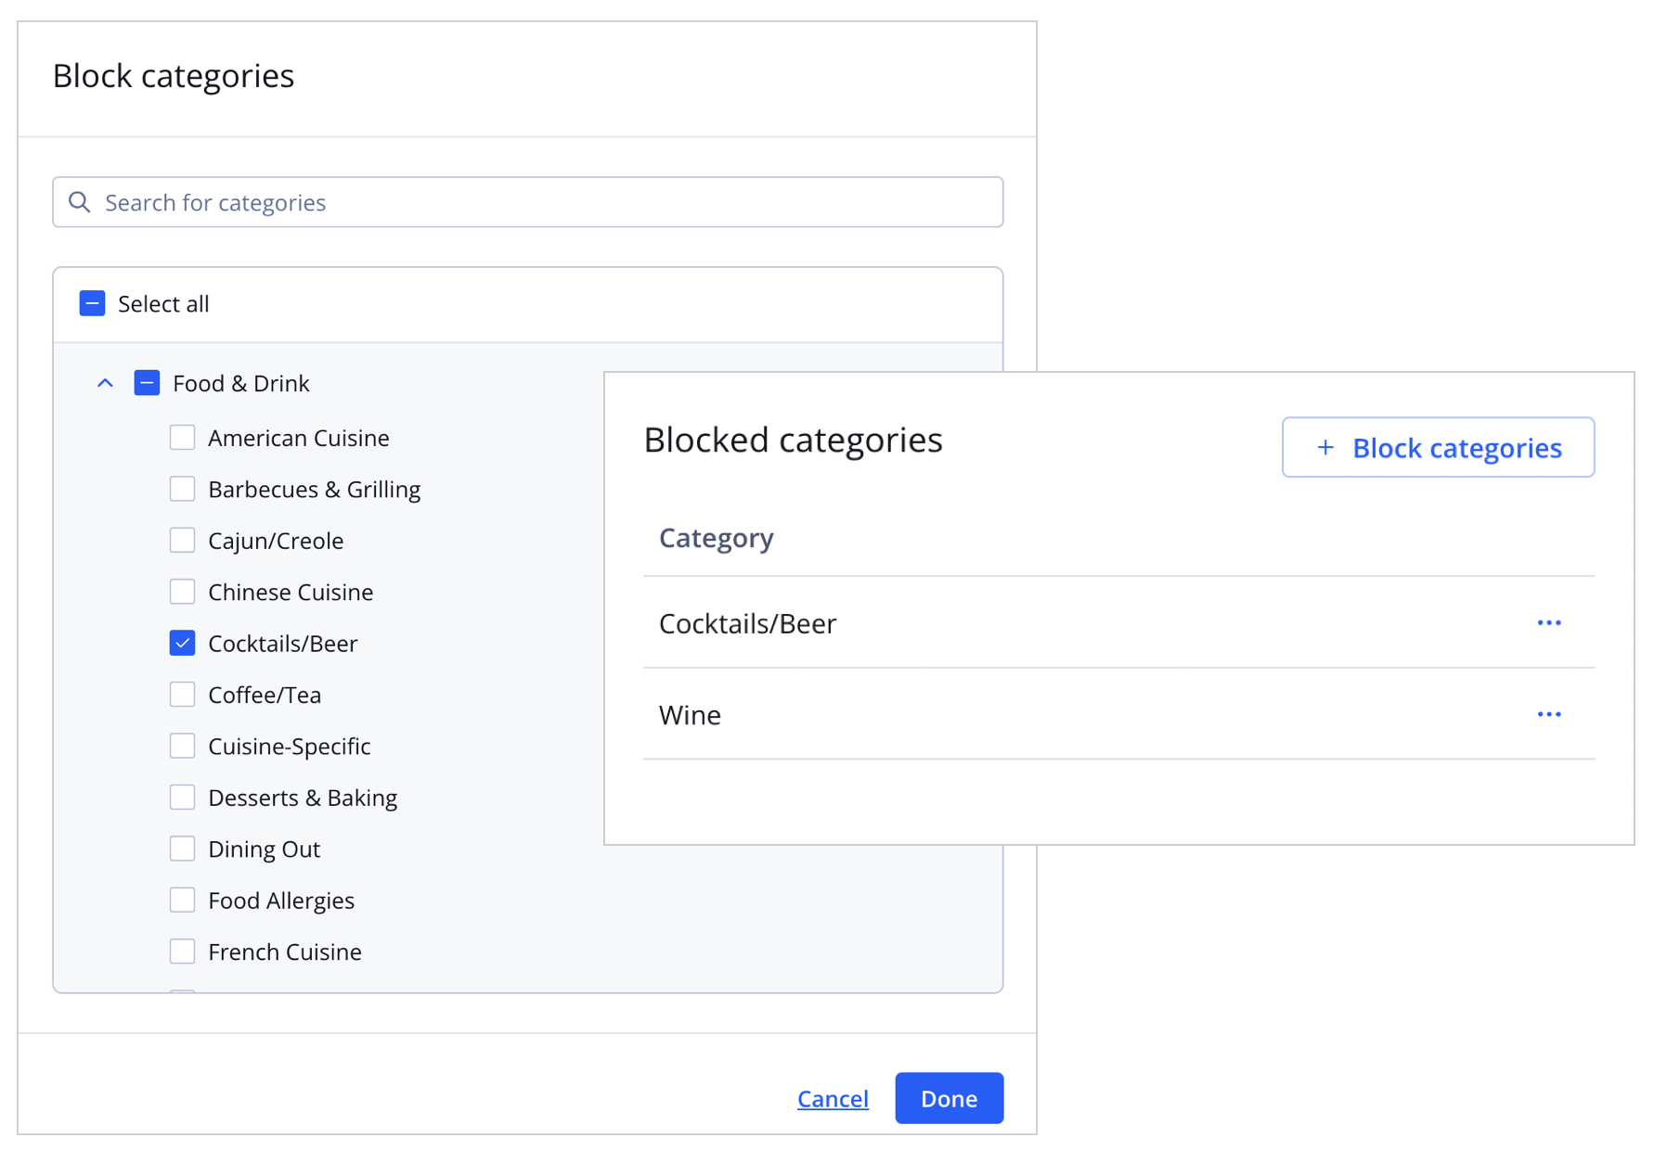Click the Done button

(949, 1098)
